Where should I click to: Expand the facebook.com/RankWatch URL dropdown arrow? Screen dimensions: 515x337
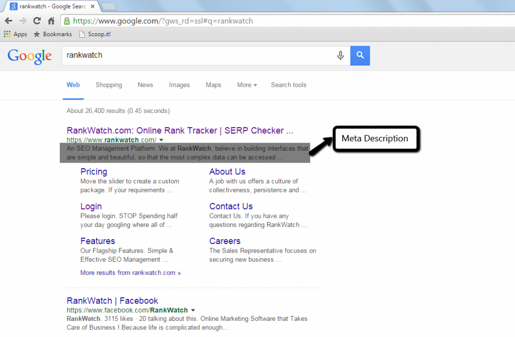[193, 310]
